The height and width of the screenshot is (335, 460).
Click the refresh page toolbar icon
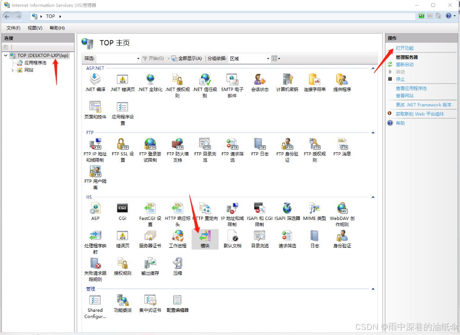pyautogui.click(x=421, y=16)
